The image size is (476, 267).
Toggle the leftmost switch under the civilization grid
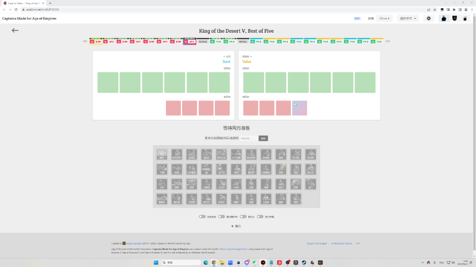click(x=202, y=217)
